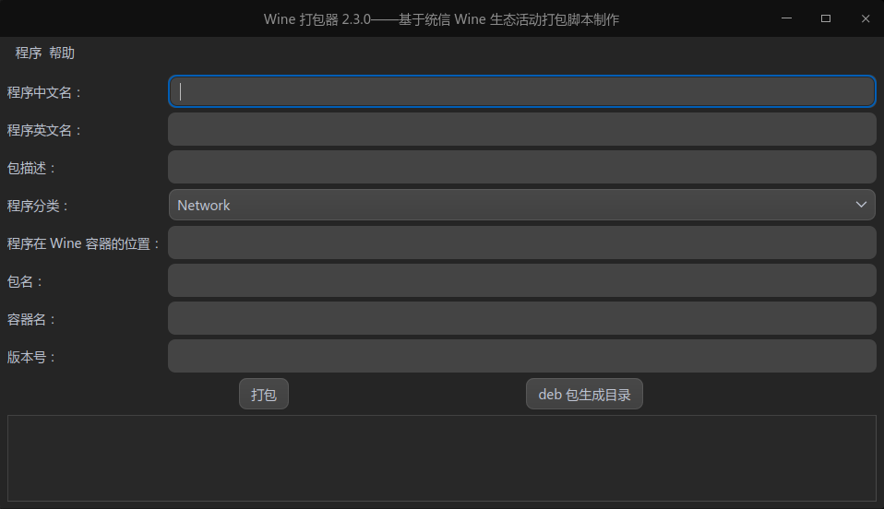Click the 程序分类 label text
884x509 pixels.
point(38,206)
